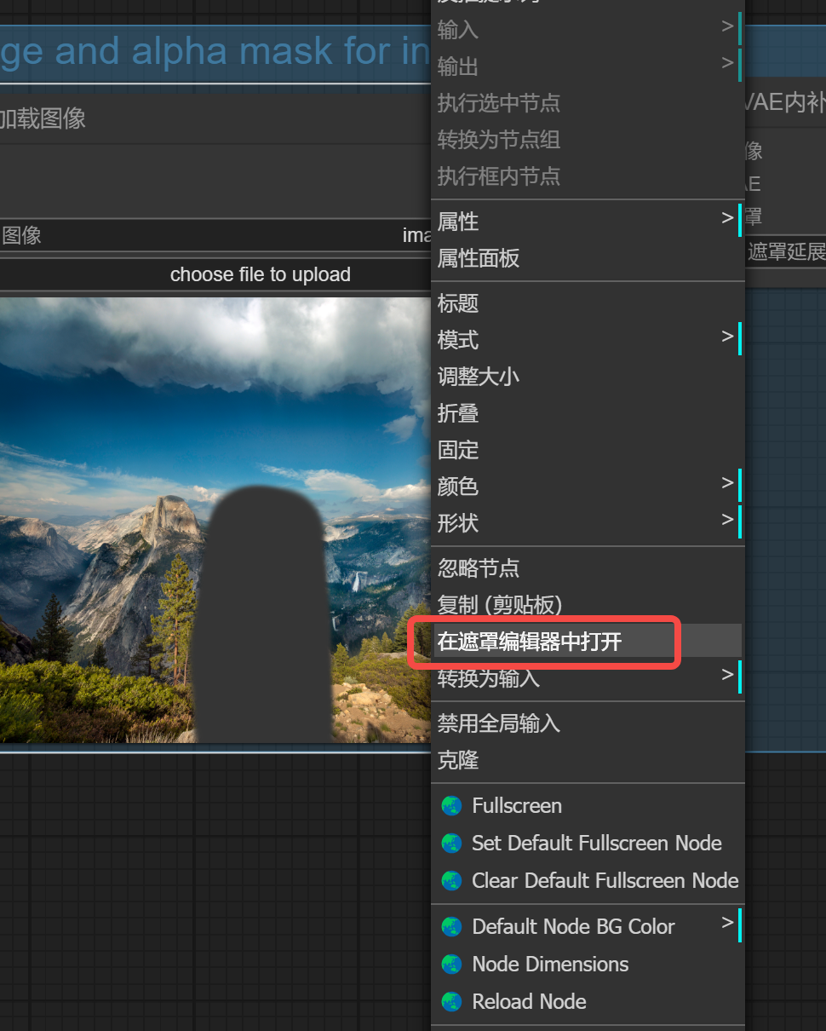Screen dimensions: 826x1031
Task: Open the 颜色 submenu
Action: point(587,487)
